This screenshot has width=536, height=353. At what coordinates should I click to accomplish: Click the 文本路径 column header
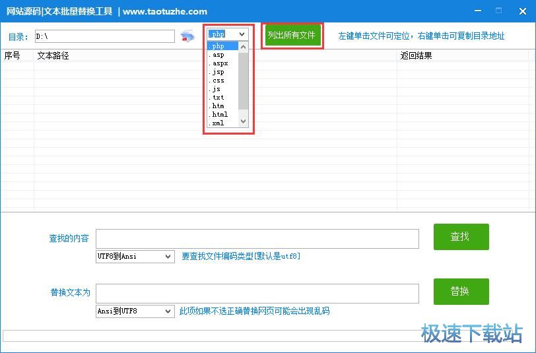tap(215, 55)
